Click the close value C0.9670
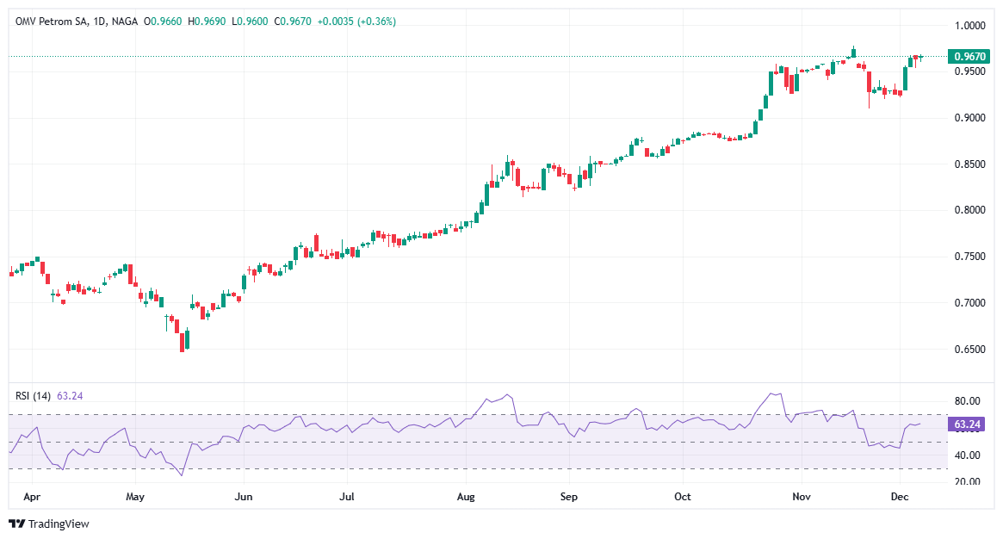Image resolution: width=1003 pixels, height=539 pixels. click(x=293, y=22)
